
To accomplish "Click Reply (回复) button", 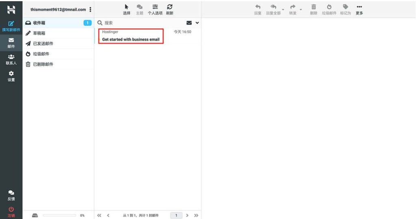I will [258, 10].
